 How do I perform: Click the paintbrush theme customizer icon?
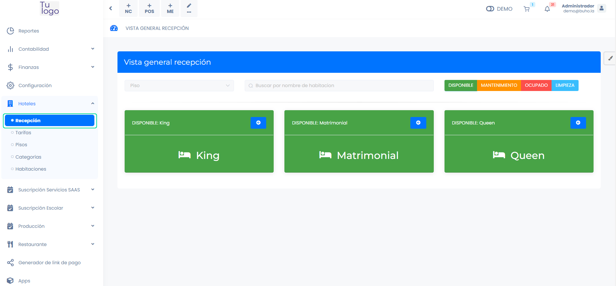(x=610, y=58)
